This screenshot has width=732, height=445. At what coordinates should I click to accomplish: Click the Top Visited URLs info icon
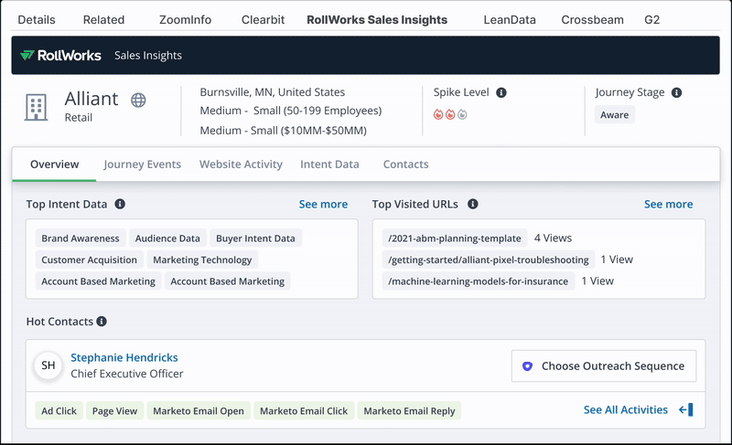473,204
